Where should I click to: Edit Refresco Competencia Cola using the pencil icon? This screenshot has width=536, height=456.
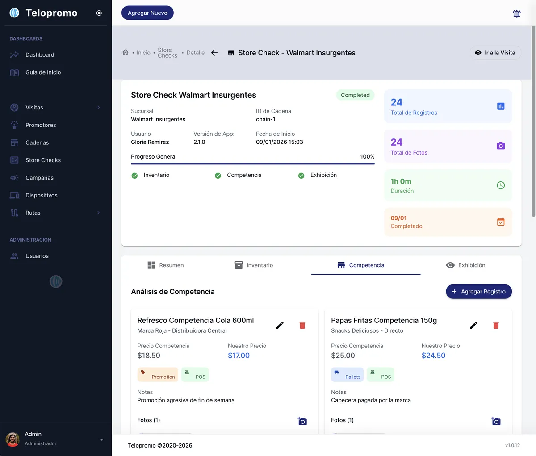[280, 325]
